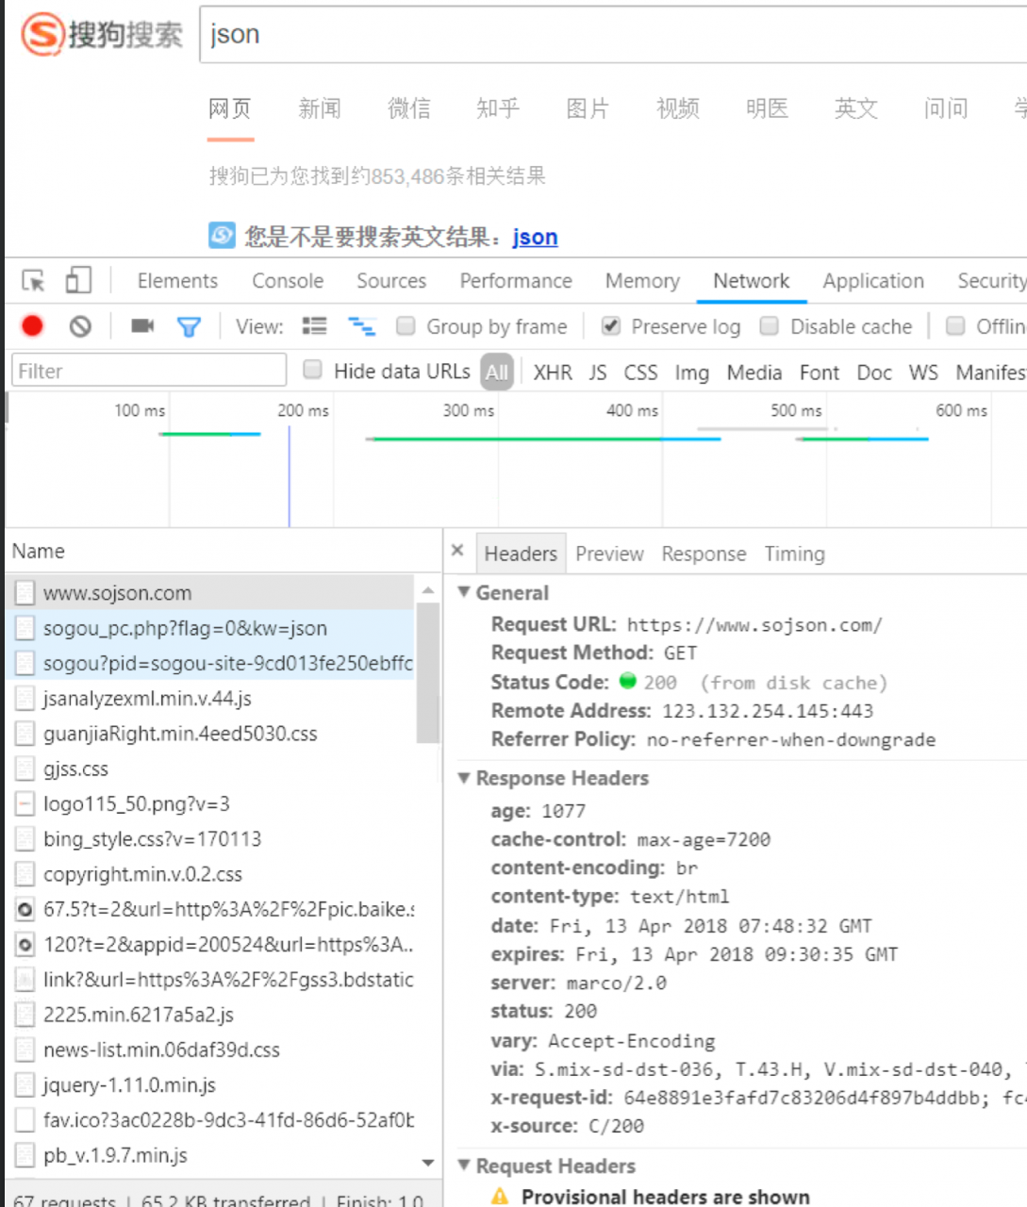Click the json search box
The width and height of the screenshot is (1027, 1207).
tap(613, 35)
